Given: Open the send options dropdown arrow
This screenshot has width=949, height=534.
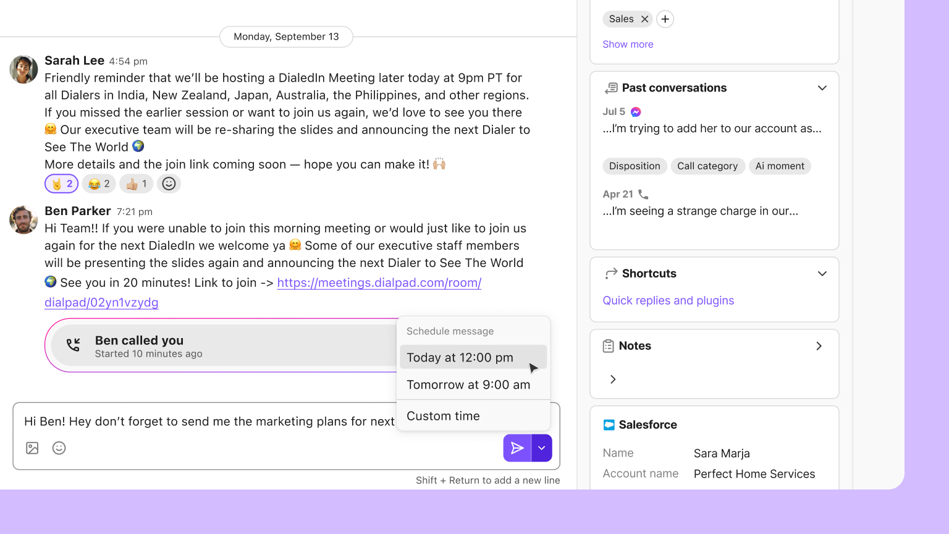Looking at the screenshot, I should 542,447.
